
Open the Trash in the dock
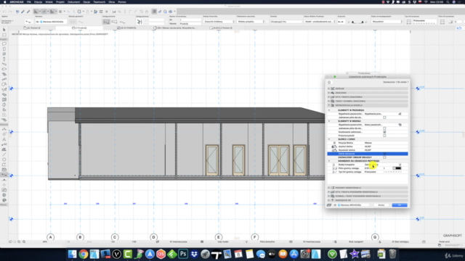[x=392, y=254]
